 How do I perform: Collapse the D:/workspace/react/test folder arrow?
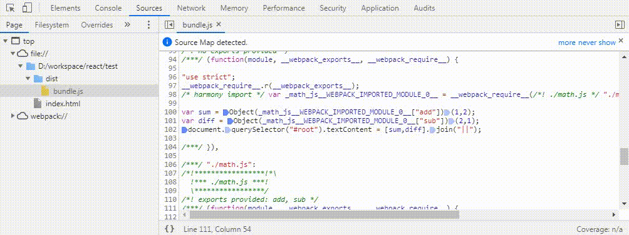click(x=21, y=66)
